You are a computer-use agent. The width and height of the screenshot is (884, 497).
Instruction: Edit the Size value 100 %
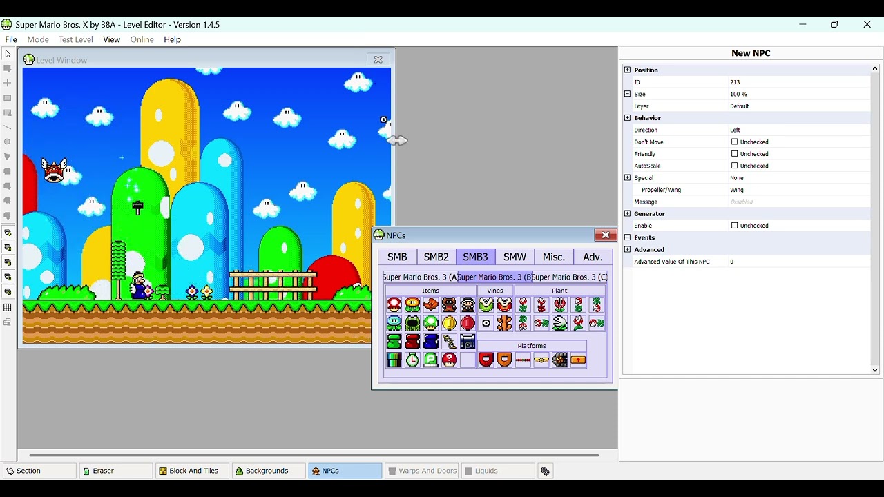[799, 94]
